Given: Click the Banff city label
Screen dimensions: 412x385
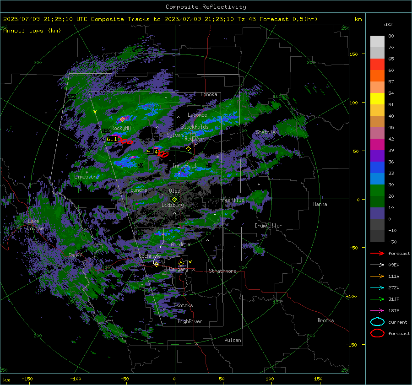Looking at the screenshot, I should click(x=76, y=255).
